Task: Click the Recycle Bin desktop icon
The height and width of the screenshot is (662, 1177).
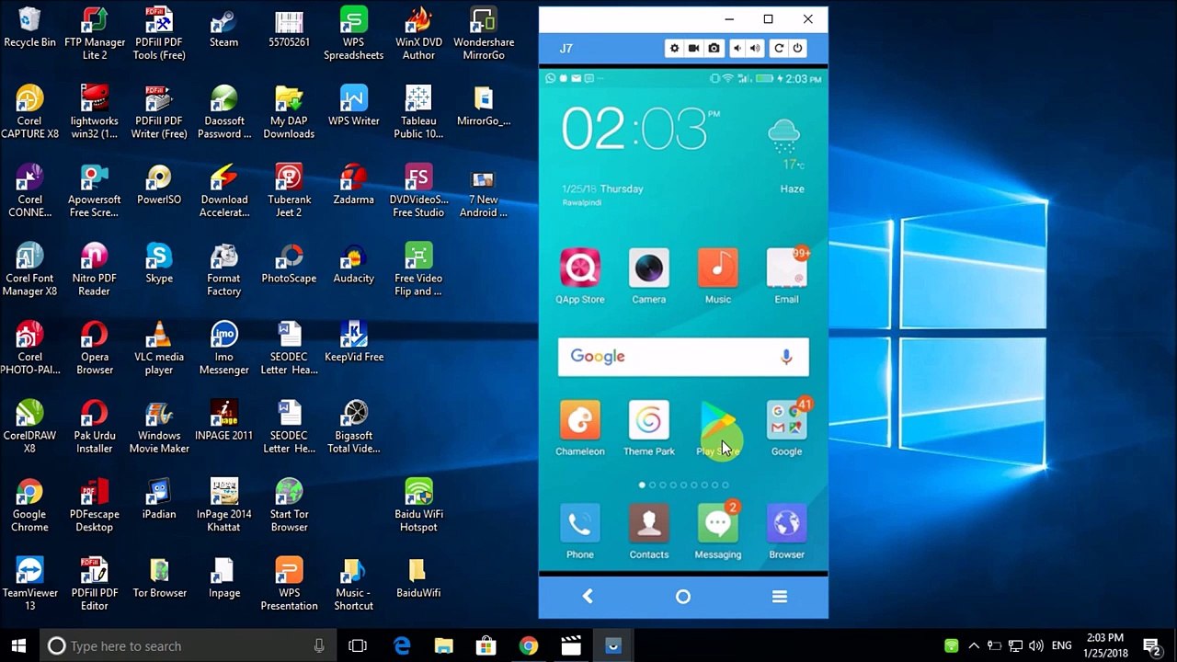Action: pyautogui.click(x=29, y=29)
